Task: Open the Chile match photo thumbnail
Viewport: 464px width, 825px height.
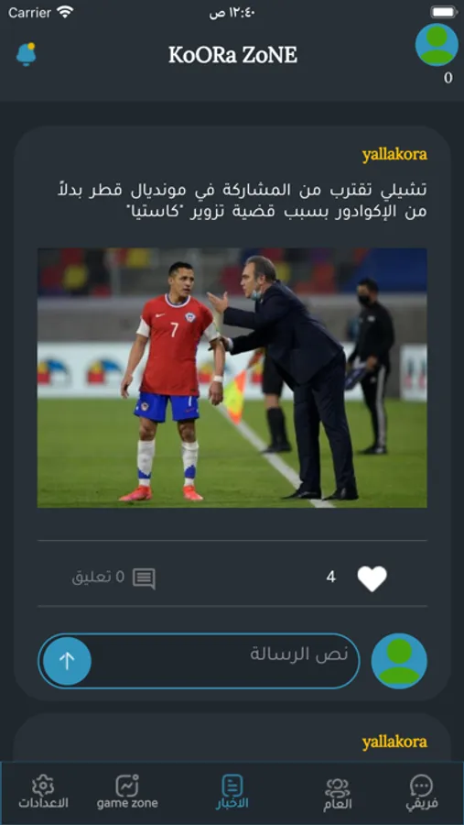Action: tap(232, 378)
